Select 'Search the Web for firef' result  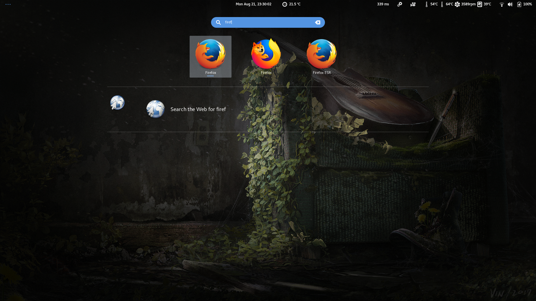(198, 109)
